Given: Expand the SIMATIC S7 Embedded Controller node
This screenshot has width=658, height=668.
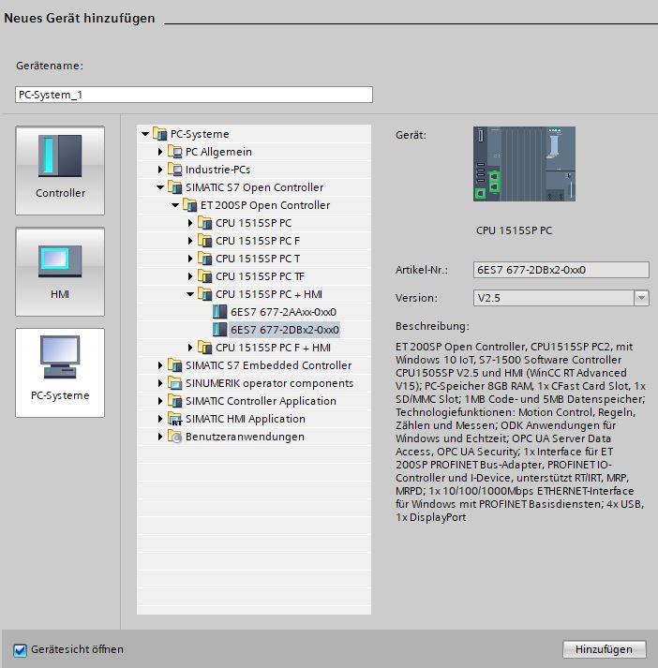Looking at the screenshot, I should [160, 365].
